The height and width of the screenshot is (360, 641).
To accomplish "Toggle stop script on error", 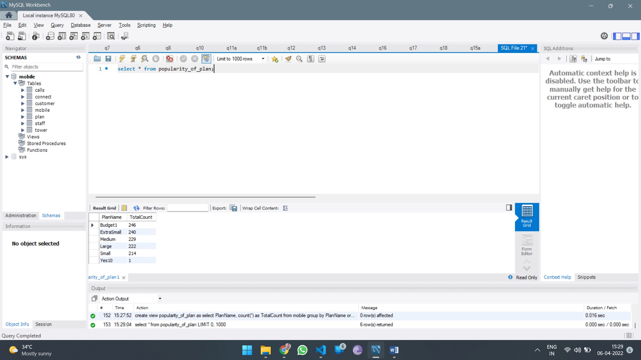I will tap(170, 59).
